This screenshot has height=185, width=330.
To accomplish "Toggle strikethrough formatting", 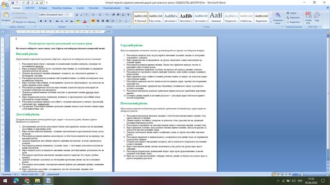I will click(x=57, y=21).
